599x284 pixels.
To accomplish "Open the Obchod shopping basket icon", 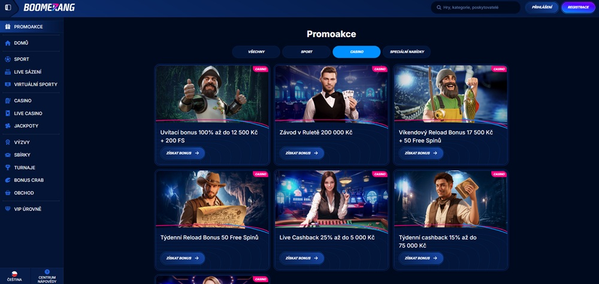I will tap(8, 193).
